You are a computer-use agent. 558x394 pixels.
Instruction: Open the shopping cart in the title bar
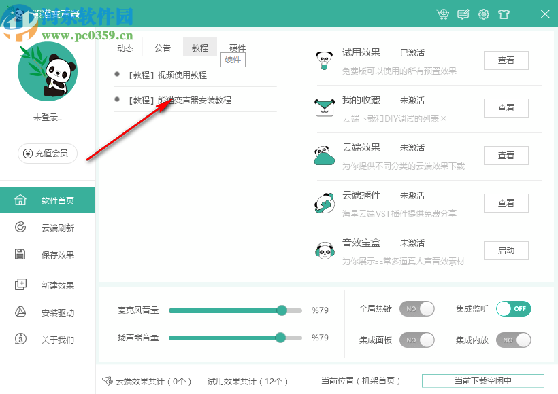click(442, 14)
